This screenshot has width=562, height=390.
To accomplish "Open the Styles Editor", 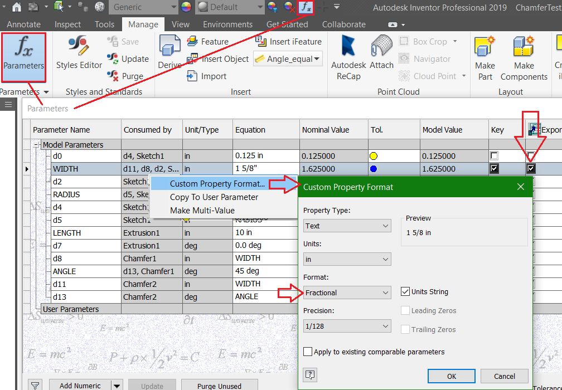I will 79,53.
